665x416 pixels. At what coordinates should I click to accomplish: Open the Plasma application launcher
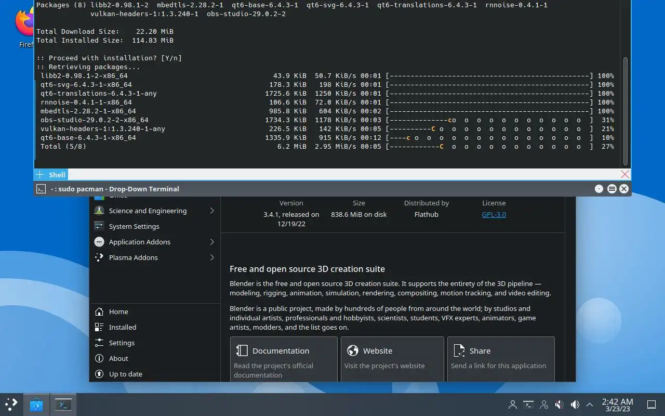click(x=11, y=404)
